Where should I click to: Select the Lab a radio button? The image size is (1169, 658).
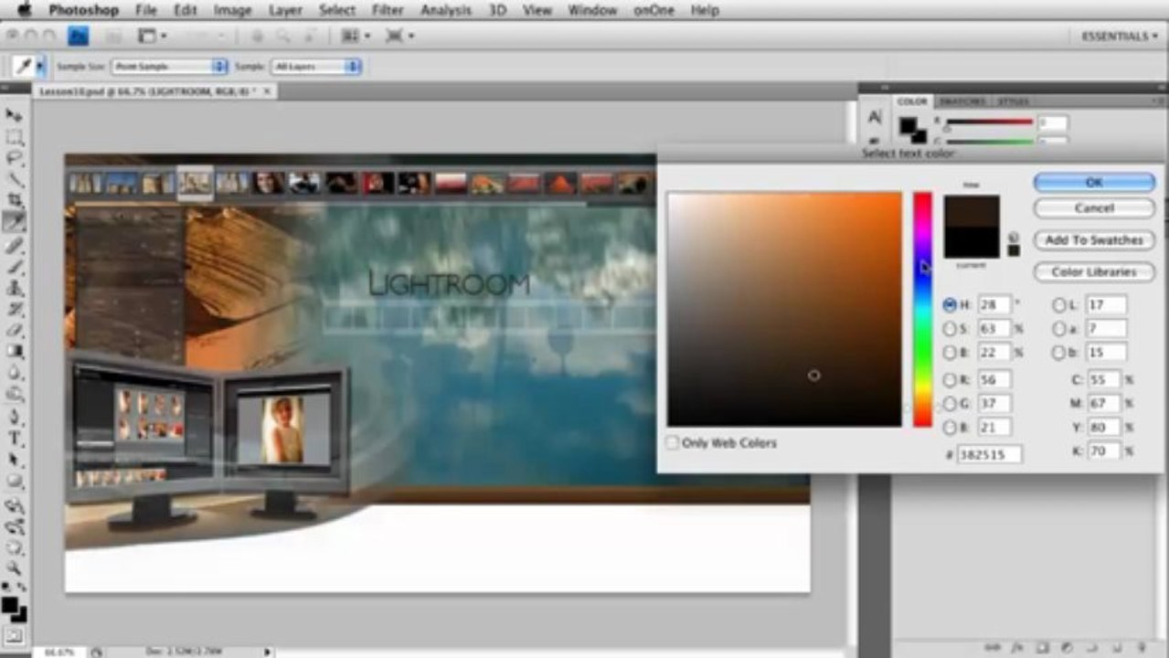(1059, 329)
